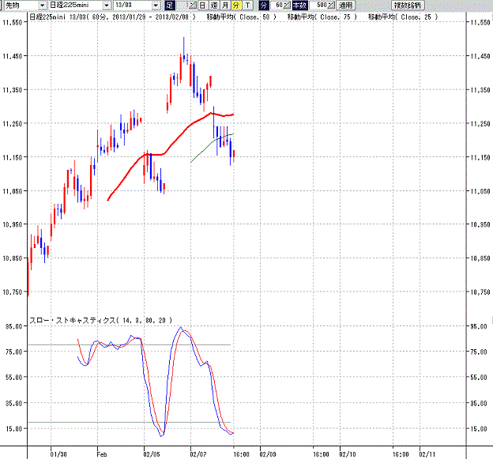
Task: Click the 移動平均( Close, 75 ) legend
Action: (322, 17)
